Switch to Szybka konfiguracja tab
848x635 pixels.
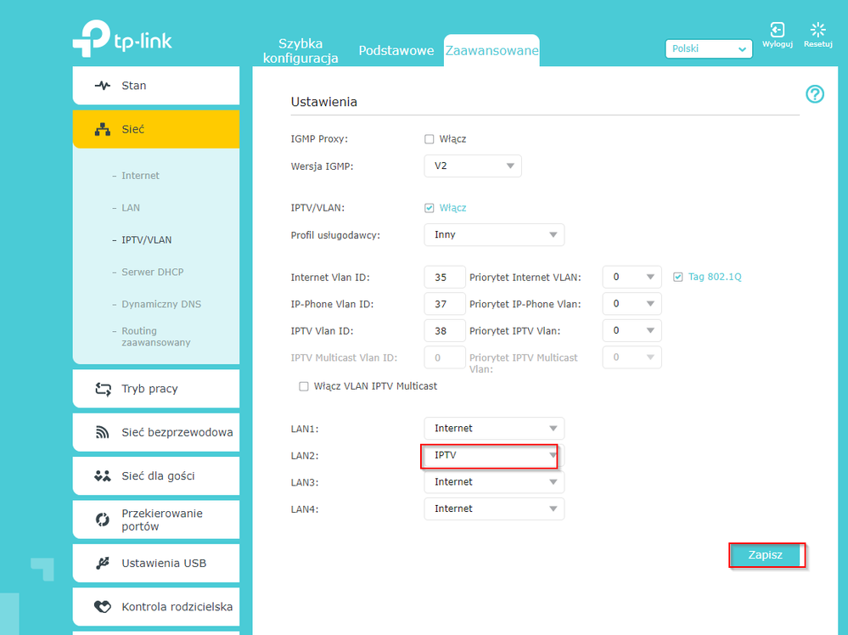[x=300, y=51]
